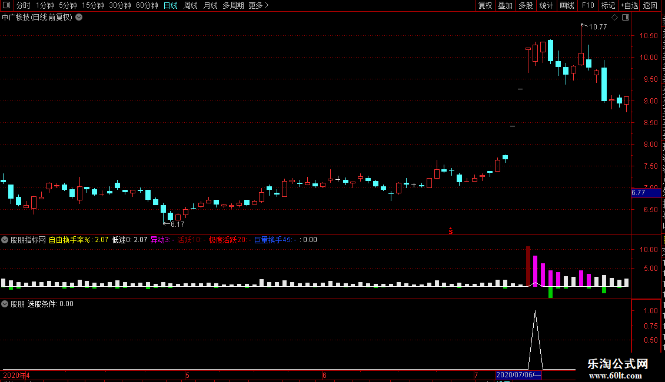Expand the 中广核技 stock title dropdown
The width and height of the screenshot is (665, 382).
click(79, 18)
